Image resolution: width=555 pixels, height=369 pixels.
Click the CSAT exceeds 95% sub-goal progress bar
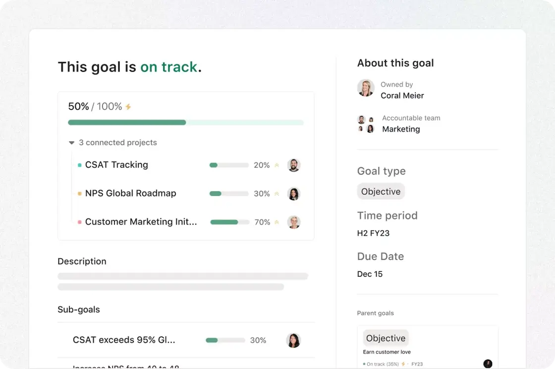225,340
